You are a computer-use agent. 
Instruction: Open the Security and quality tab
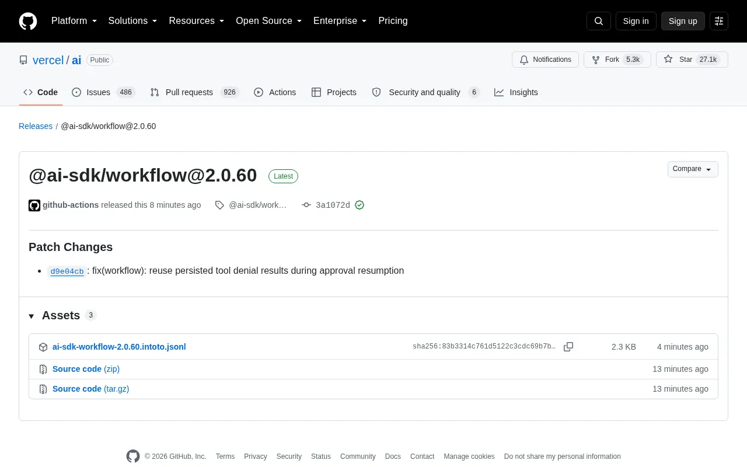[425, 92]
